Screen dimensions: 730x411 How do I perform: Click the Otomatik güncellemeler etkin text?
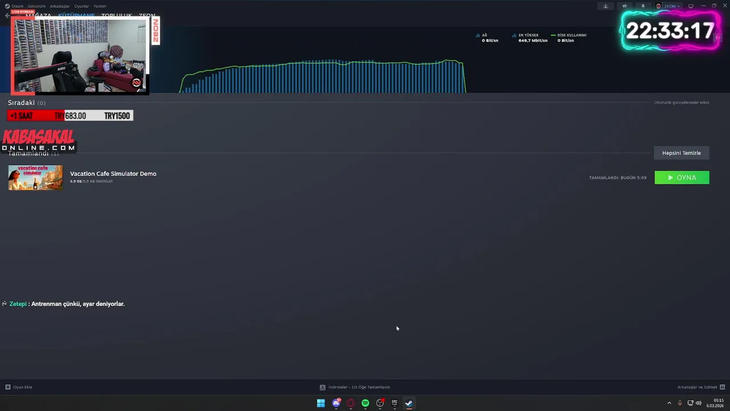tap(682, 103)
